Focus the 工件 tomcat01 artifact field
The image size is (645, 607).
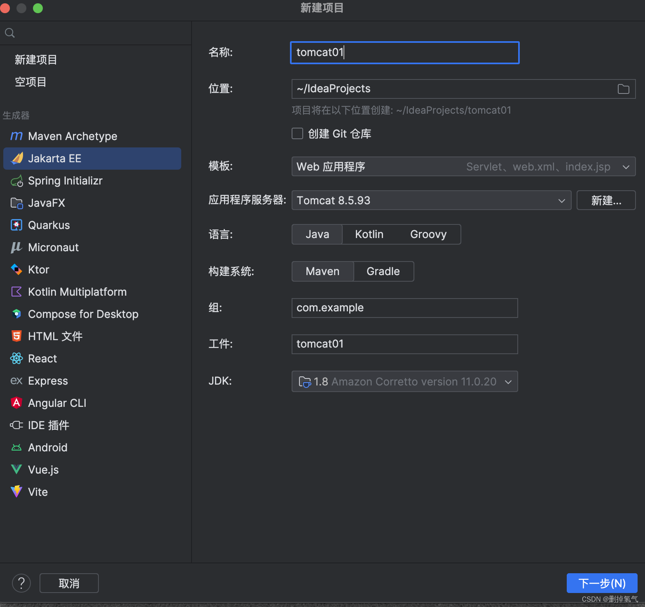pos(404,344)
